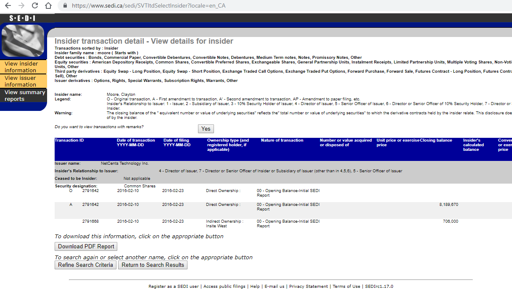Select the closing balance 706,000

pyautogui.click(x=451, y=221)
